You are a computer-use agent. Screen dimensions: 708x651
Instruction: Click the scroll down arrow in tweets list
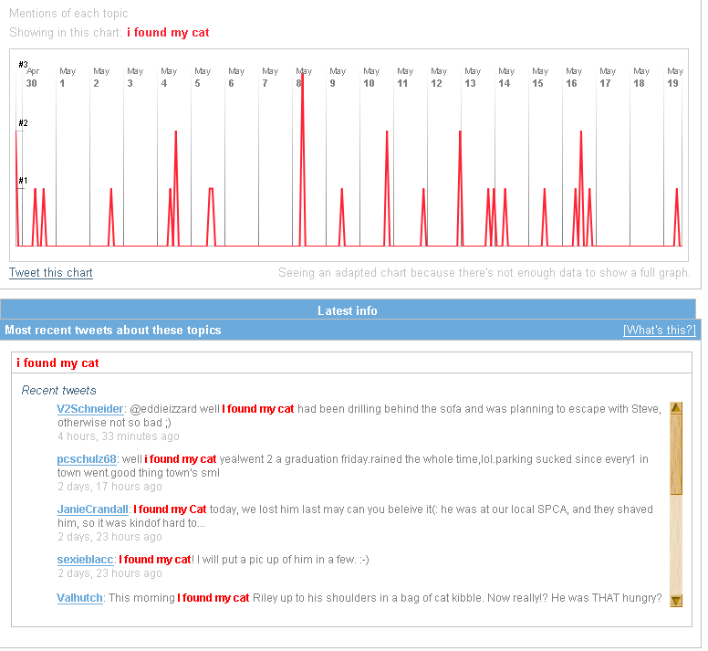(x=676, y=600)
